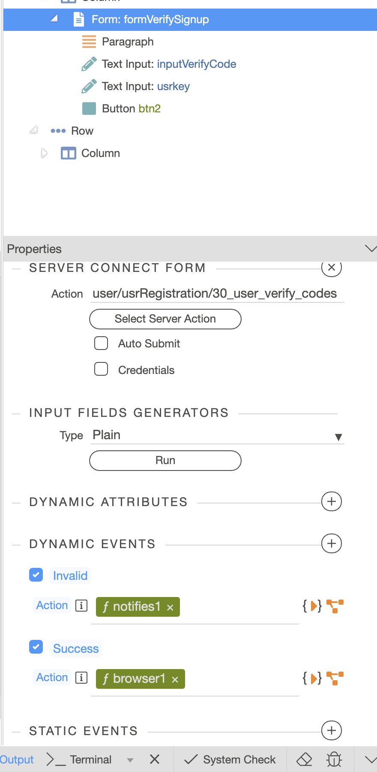The image size is (377, 772).
Task: Enable the Auto Submit checkbox
Action: pos(101,343)
